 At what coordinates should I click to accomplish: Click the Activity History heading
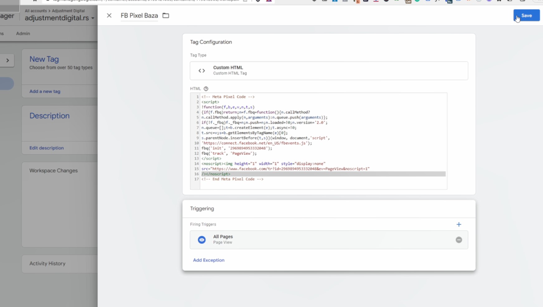(47, 264)
